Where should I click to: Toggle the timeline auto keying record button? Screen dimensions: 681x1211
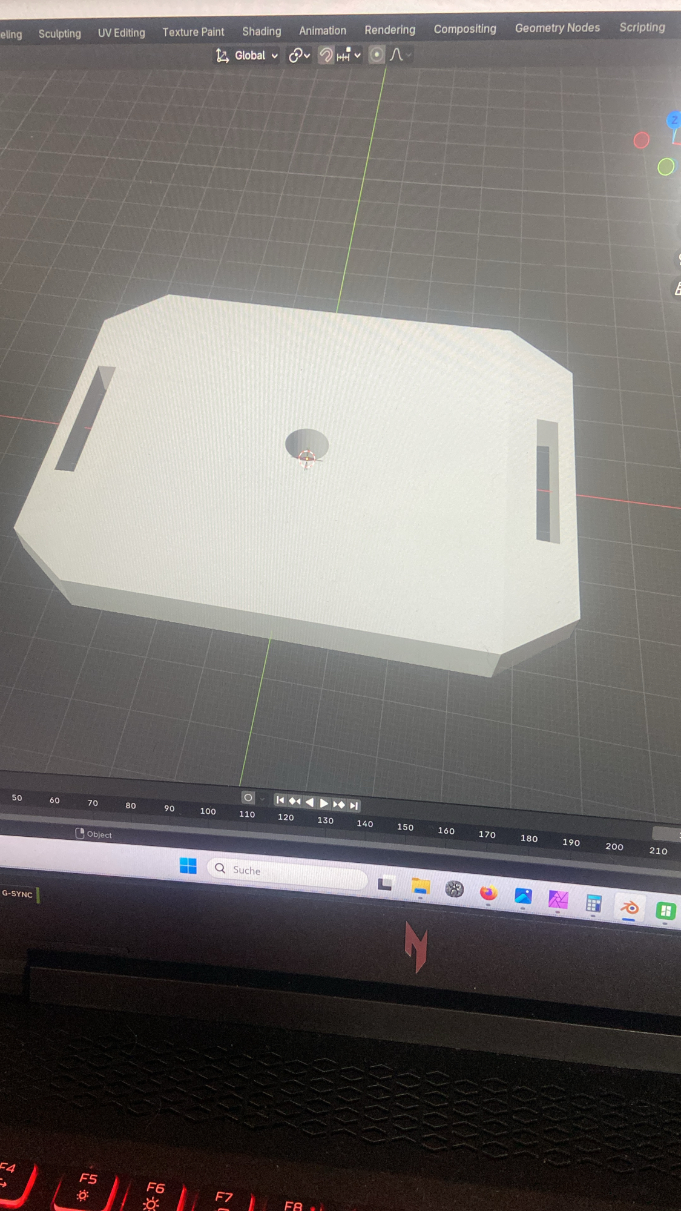[x=248, y=797]
